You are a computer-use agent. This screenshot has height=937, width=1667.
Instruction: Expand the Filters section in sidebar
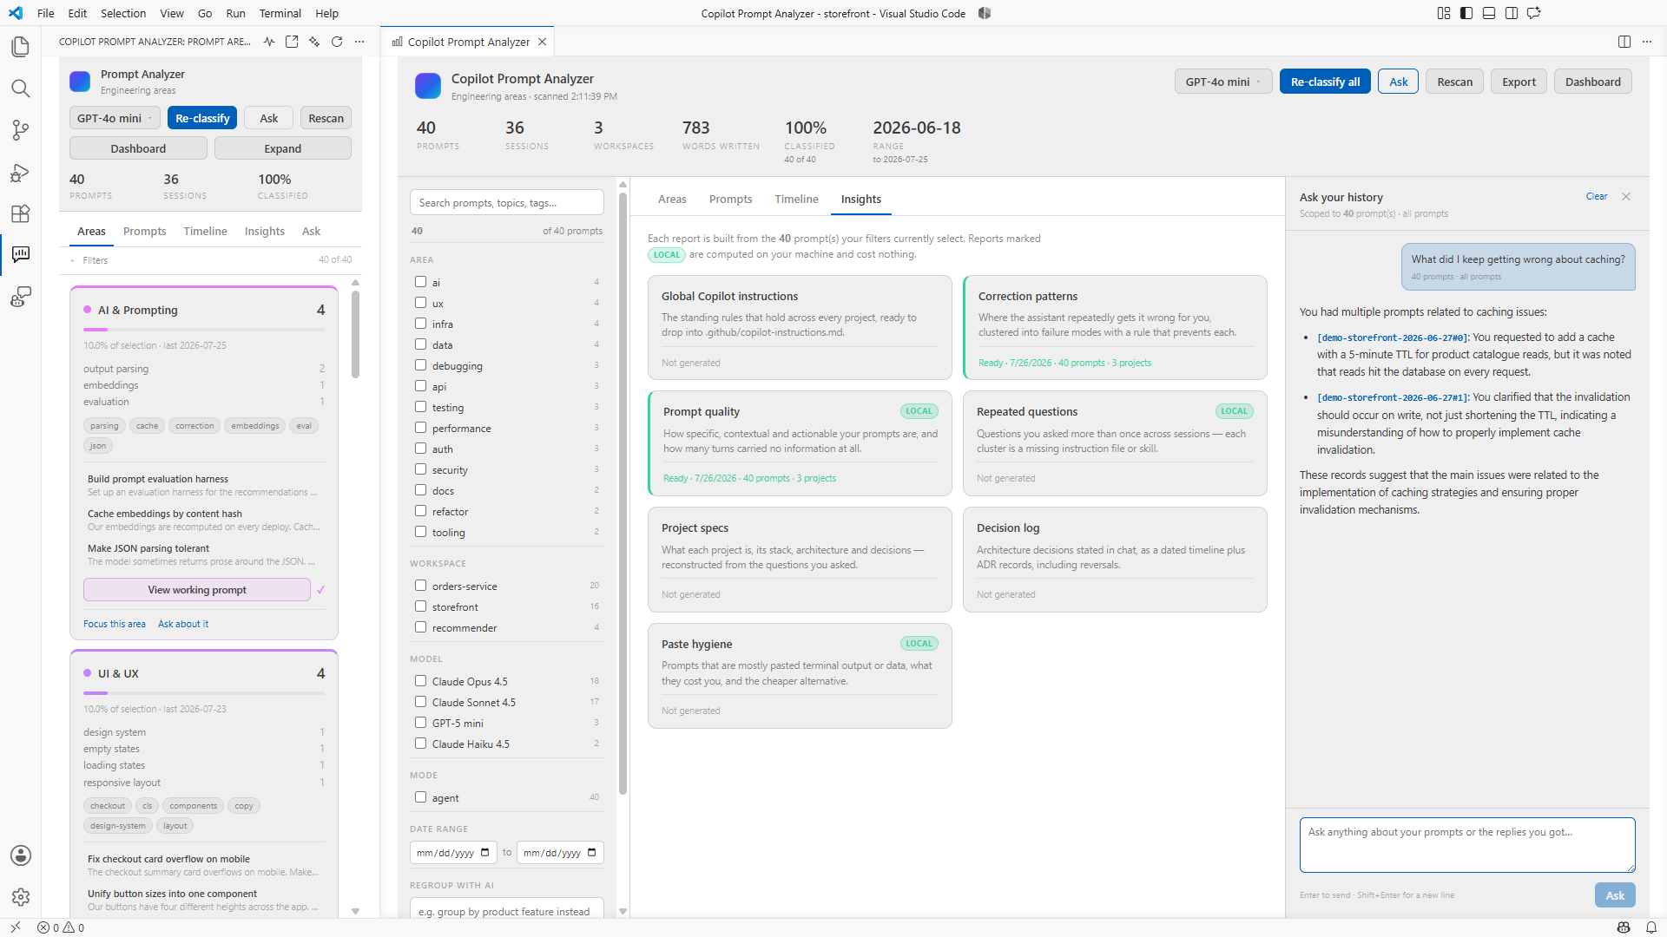(x=89, y=260)
